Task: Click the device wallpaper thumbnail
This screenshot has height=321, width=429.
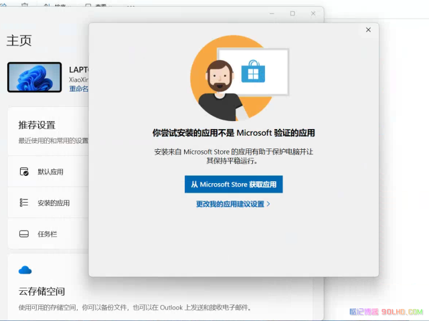Action: [35, 77]
